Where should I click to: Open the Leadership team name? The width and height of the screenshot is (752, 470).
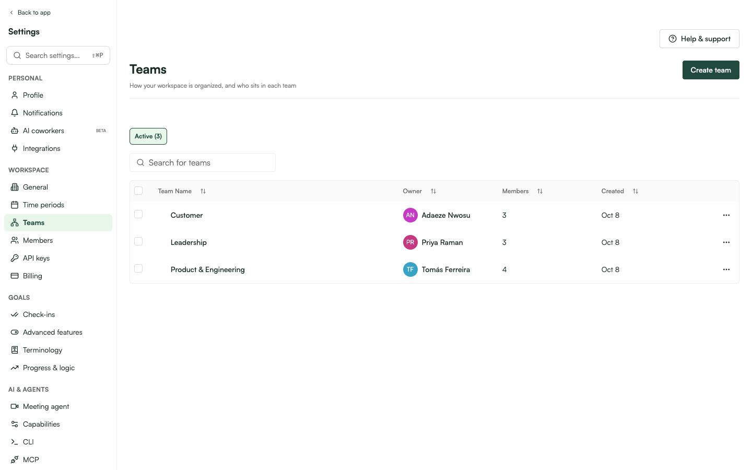tap(189, 242)
